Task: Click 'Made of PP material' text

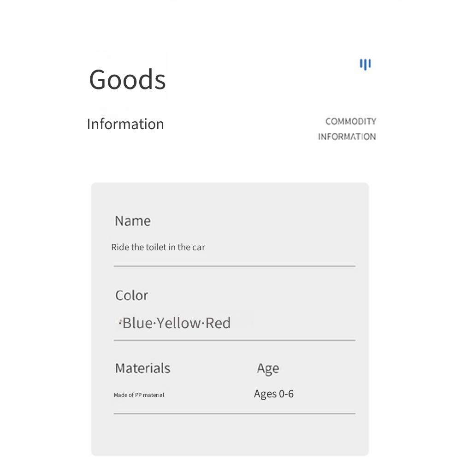Action: pyautogui.click(x=139, y=395)
